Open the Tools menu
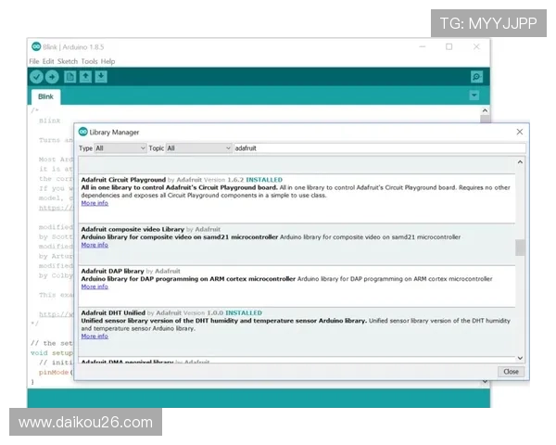This screenshot has height=445, width=556. (x=89, y=61)
